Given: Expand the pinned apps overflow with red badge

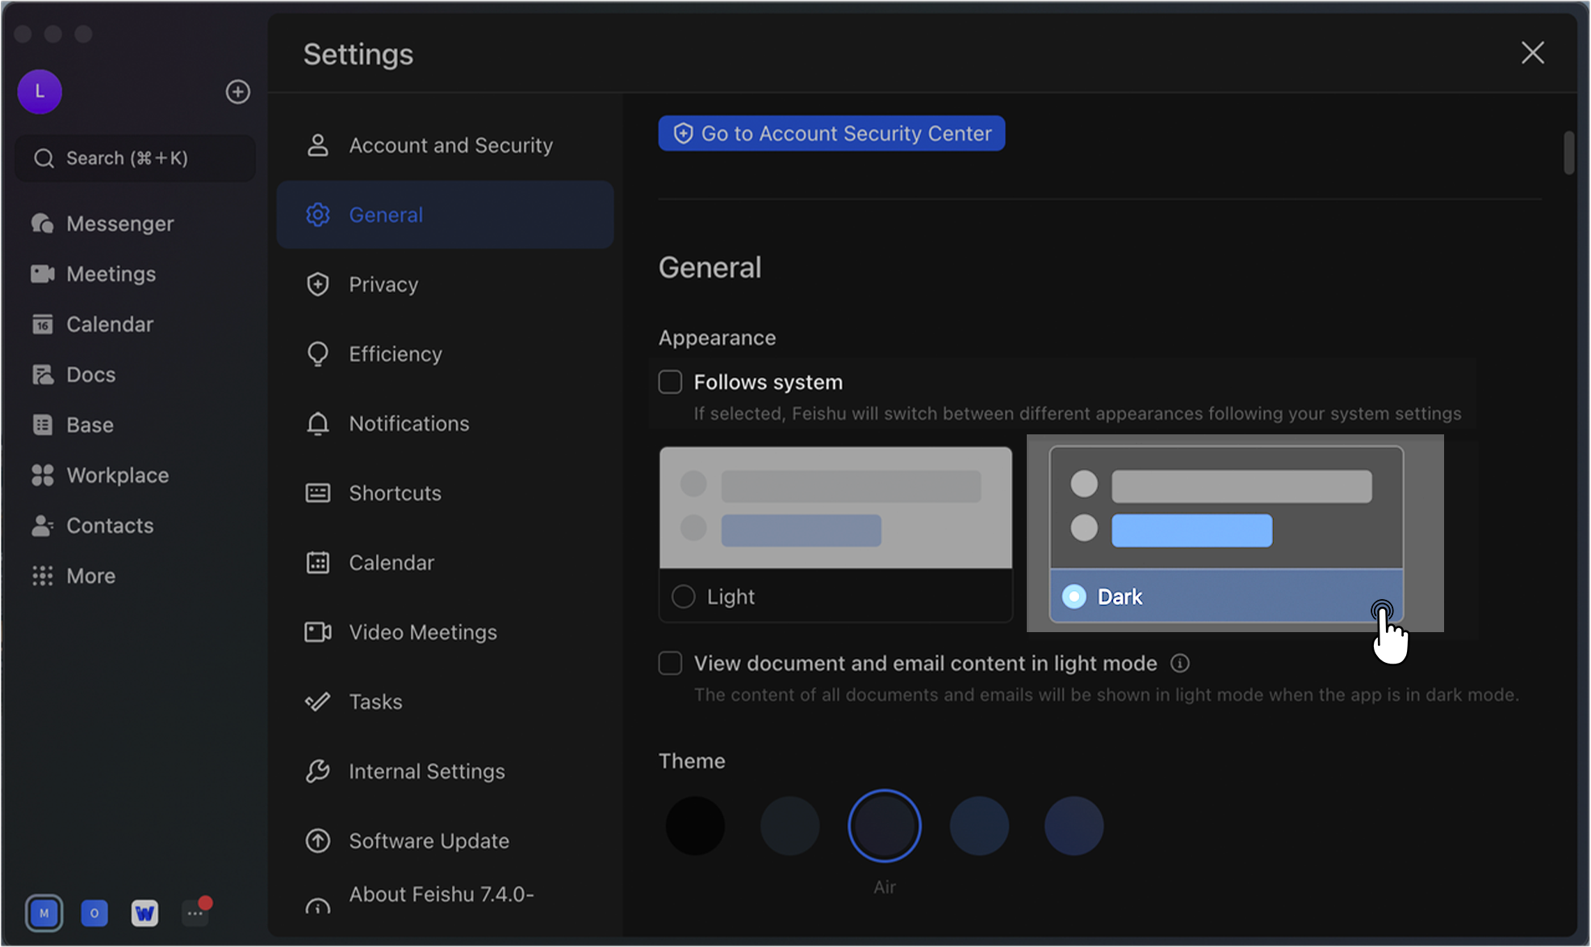Looking at the screenshot, I should pos(195,912).
